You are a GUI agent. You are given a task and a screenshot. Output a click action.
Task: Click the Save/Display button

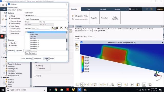(27, 59)
